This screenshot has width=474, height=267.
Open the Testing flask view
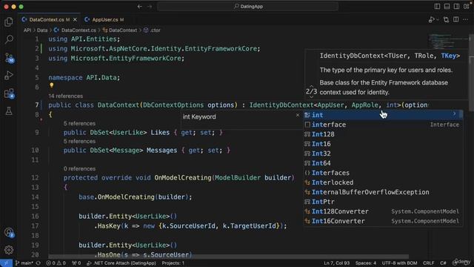pos(9,111)
